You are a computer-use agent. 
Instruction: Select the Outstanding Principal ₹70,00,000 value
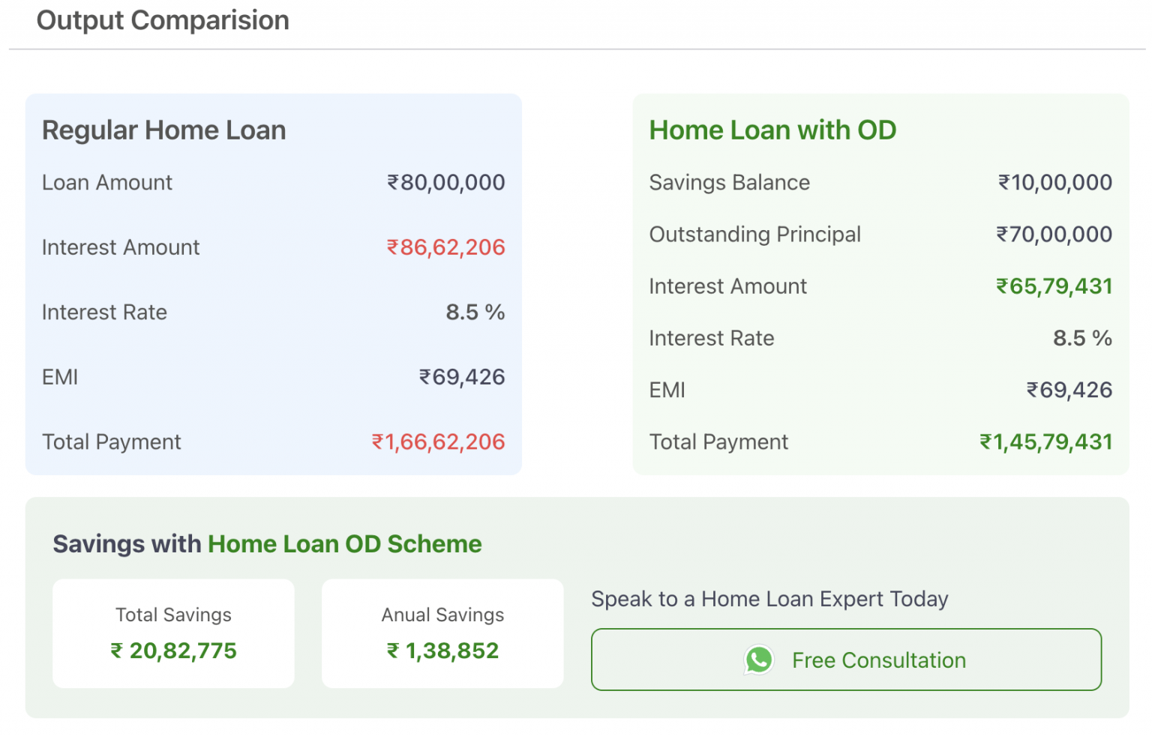(x=1054, y=234)
